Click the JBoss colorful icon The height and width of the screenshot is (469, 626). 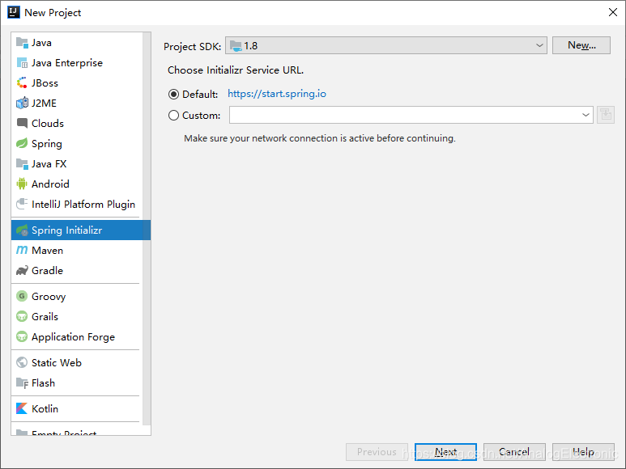pos(22,82)
